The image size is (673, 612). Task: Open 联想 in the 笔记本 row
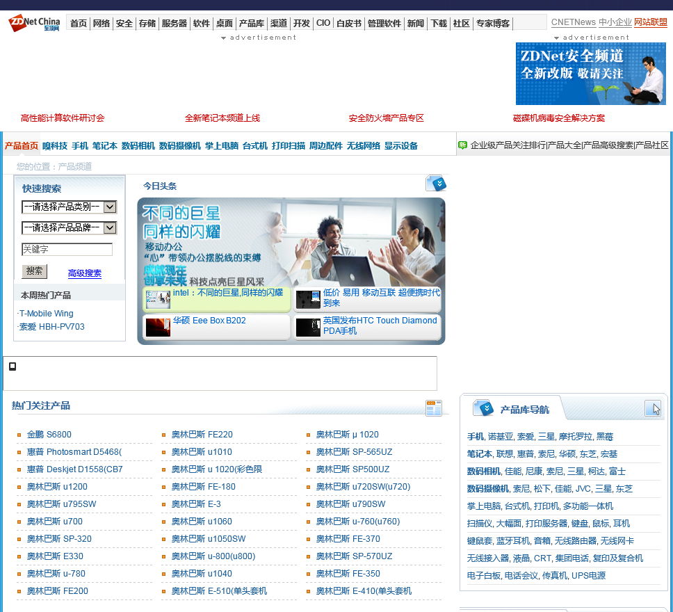tap(504, 454)
